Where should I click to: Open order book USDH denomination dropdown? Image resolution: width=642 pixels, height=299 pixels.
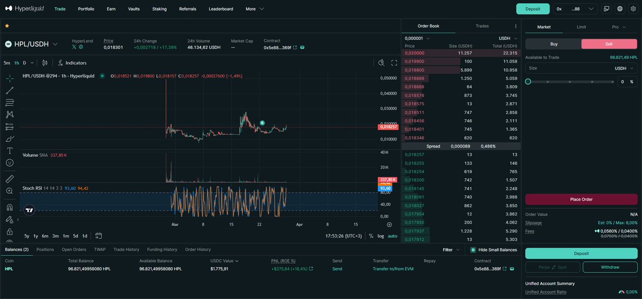tap(508, 38)
